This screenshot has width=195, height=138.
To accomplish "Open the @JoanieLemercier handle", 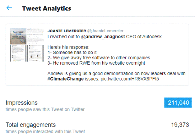I will (105, 31).
